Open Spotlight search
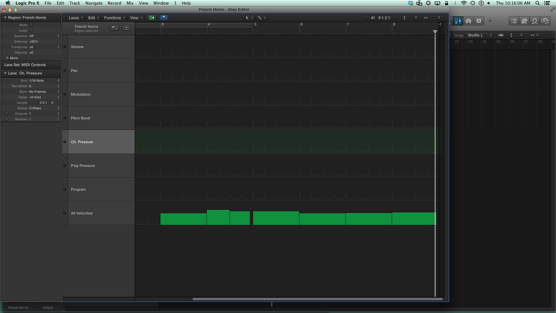Viewport: 556px width, 313px height. point(537,3)
